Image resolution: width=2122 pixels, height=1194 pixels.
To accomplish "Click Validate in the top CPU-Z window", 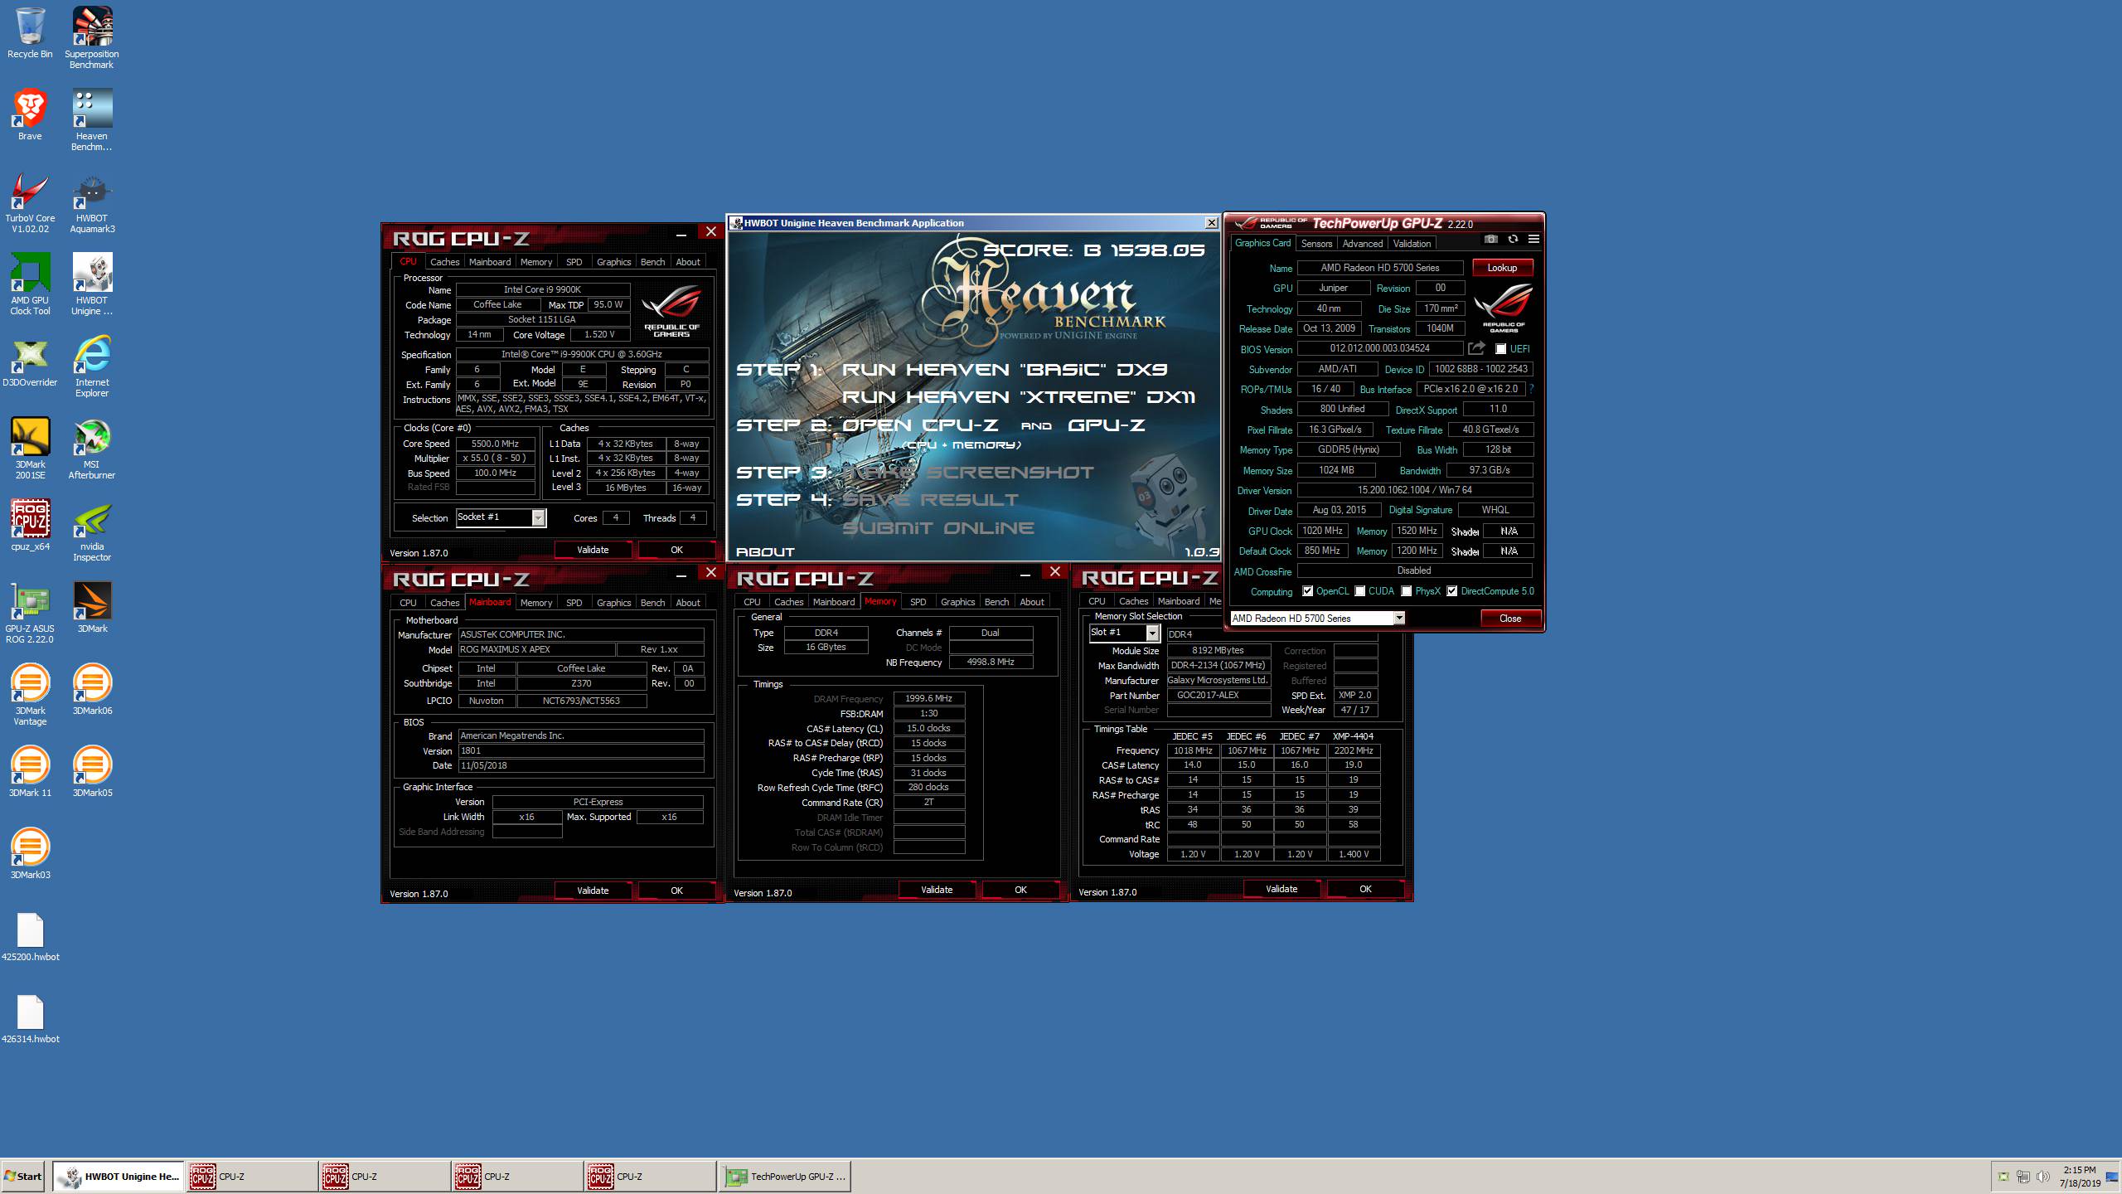I will click(x=593, y=550).
